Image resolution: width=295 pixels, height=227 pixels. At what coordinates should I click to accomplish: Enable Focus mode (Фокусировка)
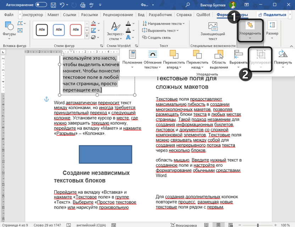pos(184,225)
